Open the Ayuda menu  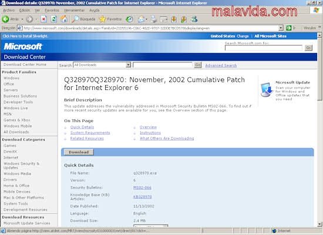95,10
